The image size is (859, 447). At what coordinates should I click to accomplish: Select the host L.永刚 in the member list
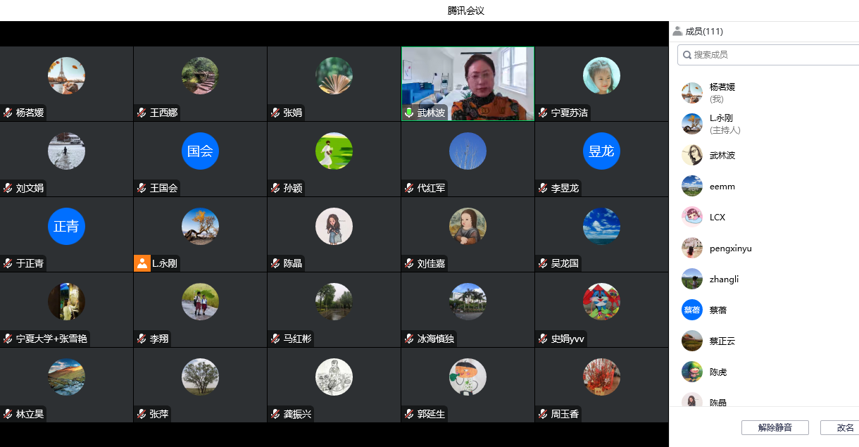pos(721,123)
